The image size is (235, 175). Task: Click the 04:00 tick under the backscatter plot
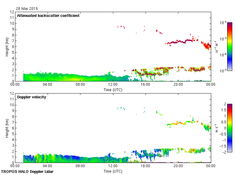(x=48, y=84)
